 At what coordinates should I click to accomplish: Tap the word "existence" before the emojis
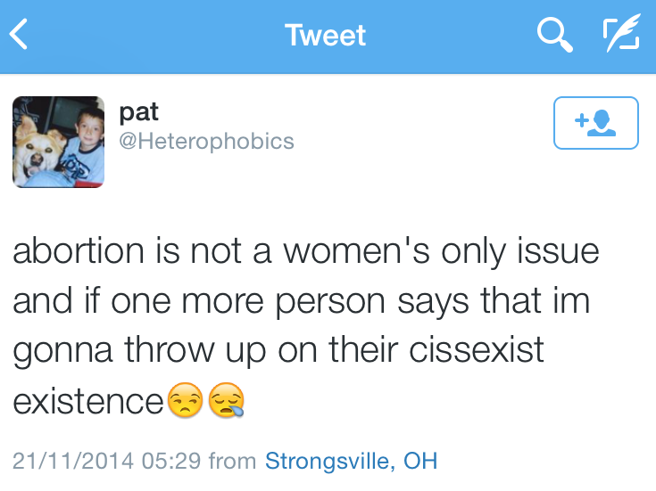tap(87, 401)
